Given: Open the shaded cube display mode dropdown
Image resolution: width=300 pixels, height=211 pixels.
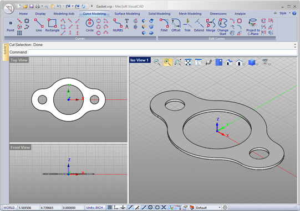Looking at the screenshot, I should 257,65.
